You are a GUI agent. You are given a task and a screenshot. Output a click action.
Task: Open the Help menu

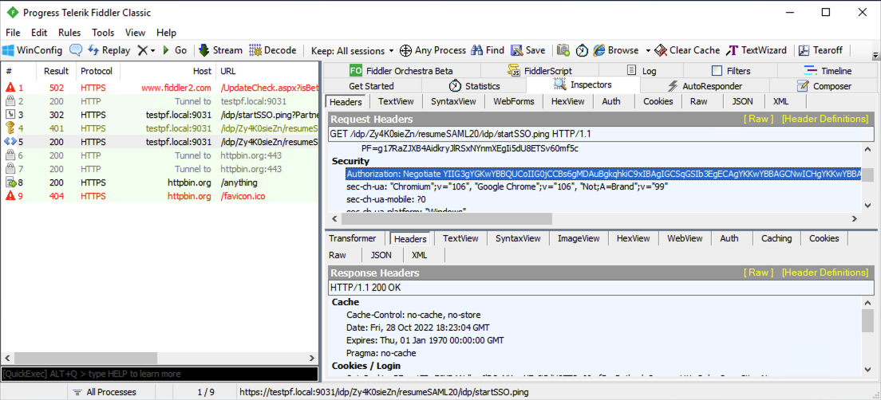tap(166, 33)
